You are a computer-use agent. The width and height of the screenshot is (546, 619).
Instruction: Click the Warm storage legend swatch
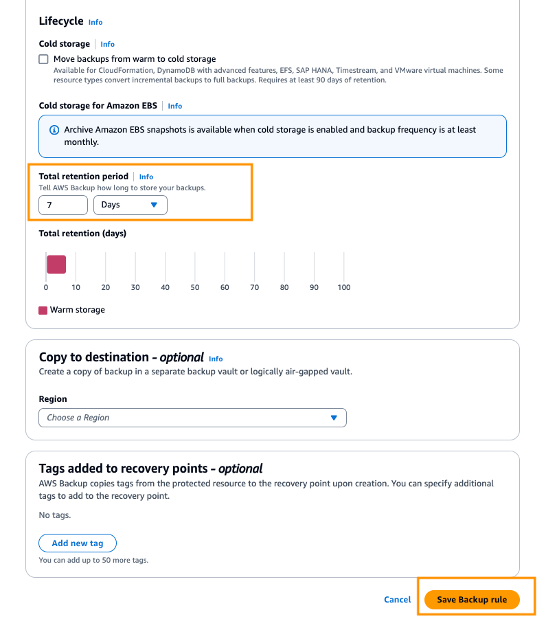(x=43, y=310)
